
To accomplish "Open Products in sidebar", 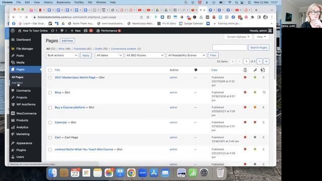I will point(22,121).
